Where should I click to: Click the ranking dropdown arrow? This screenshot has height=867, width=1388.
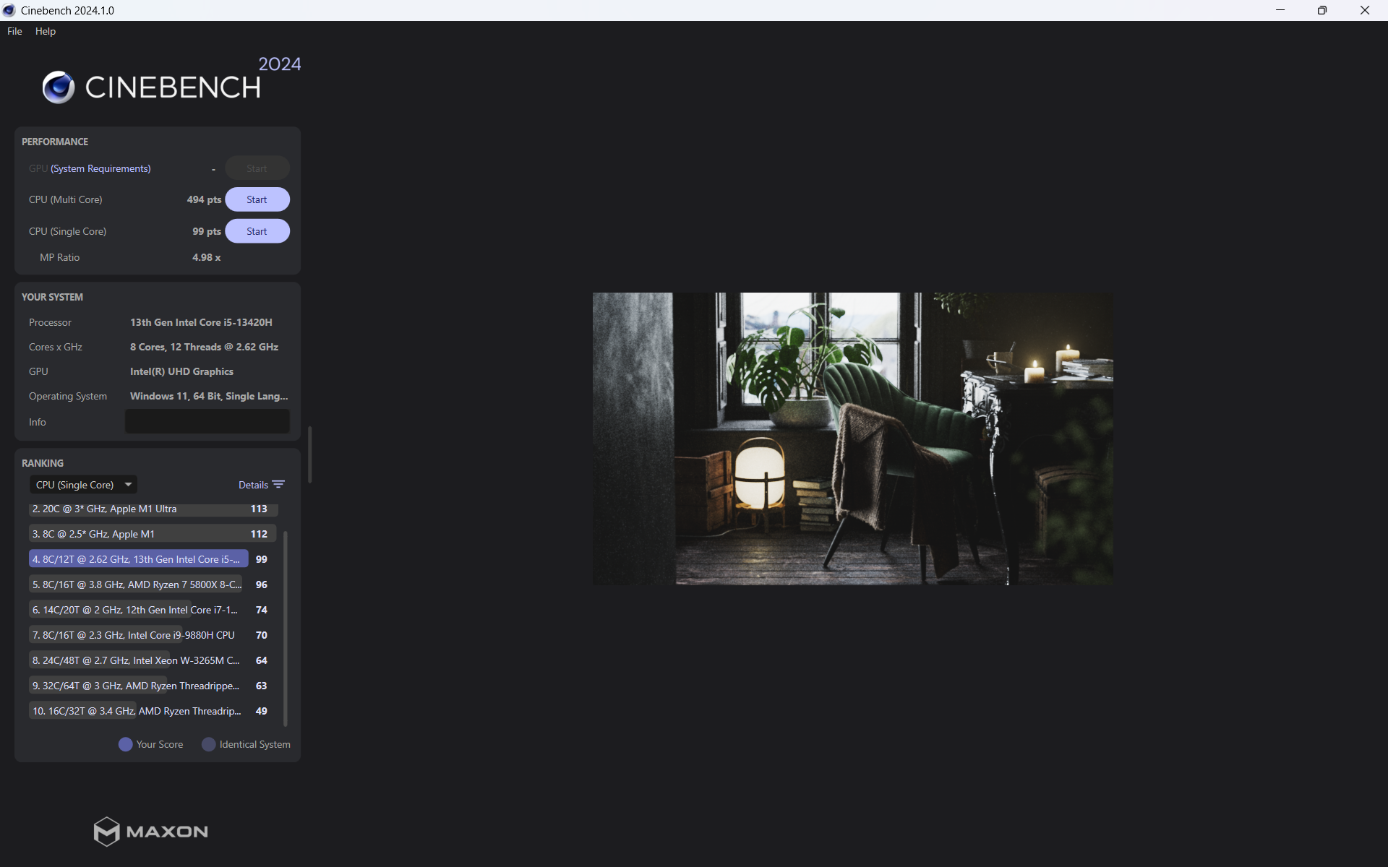(128, 485)
